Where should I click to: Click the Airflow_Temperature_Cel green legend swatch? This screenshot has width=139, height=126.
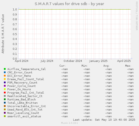point(5,69)
